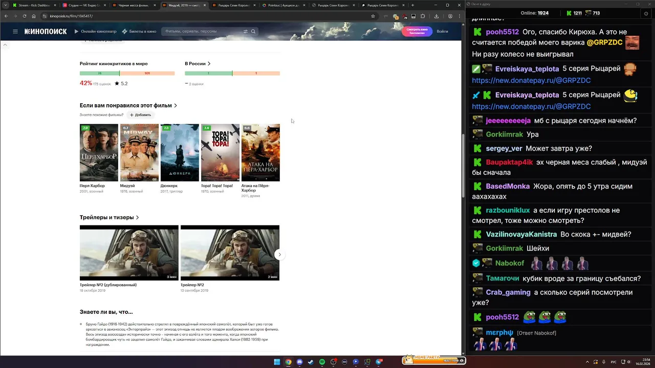Open chat settings icon in chat window
655x368 pixels.
tap(646, 13)
